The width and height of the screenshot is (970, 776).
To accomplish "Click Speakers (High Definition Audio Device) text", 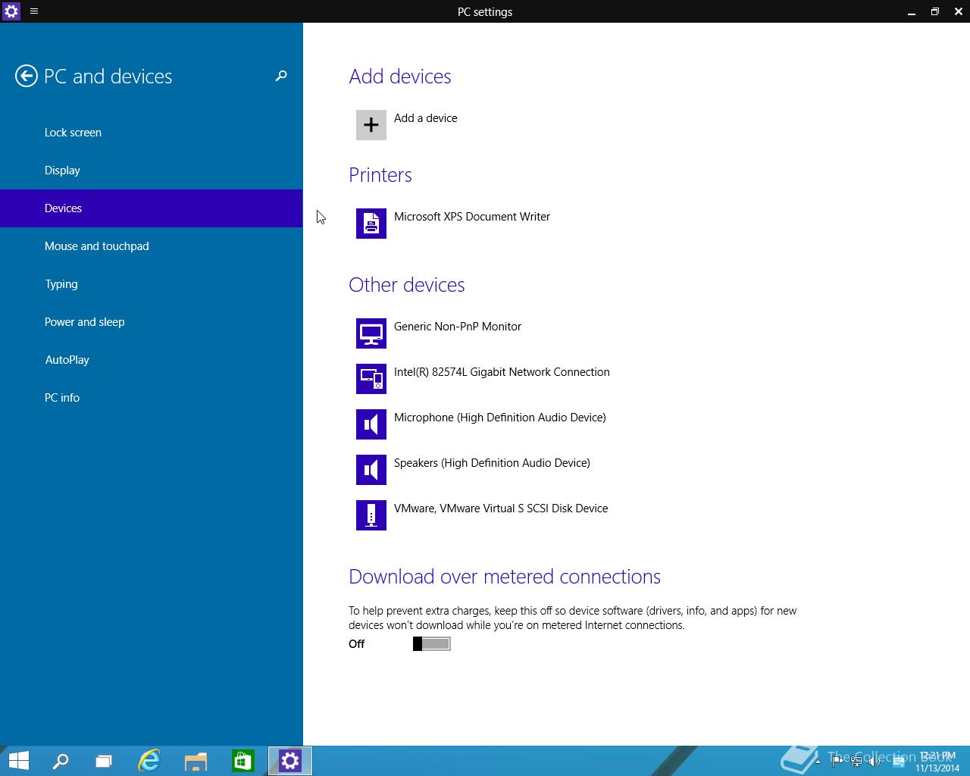I will pyautogui.click(x=492, y=463).
